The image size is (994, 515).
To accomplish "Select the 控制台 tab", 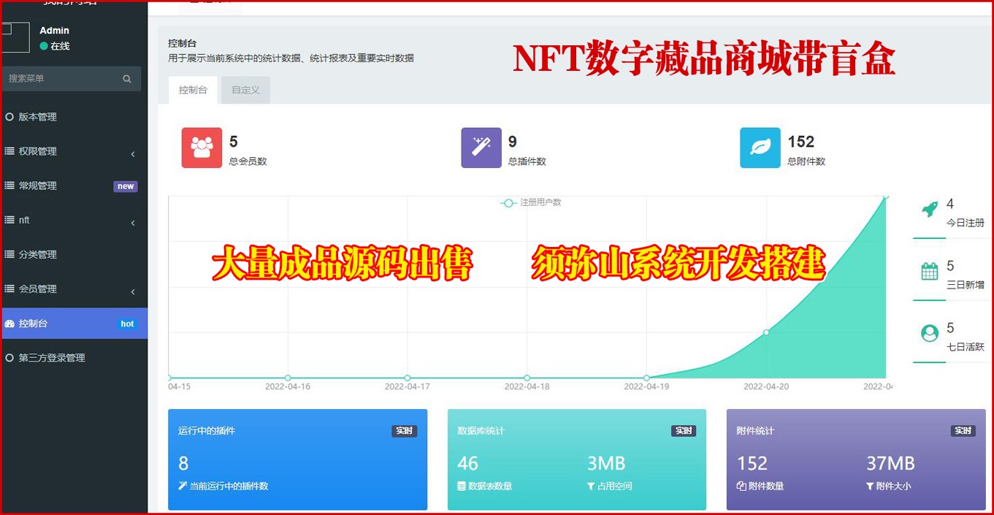I will click(x=193, y=90).
